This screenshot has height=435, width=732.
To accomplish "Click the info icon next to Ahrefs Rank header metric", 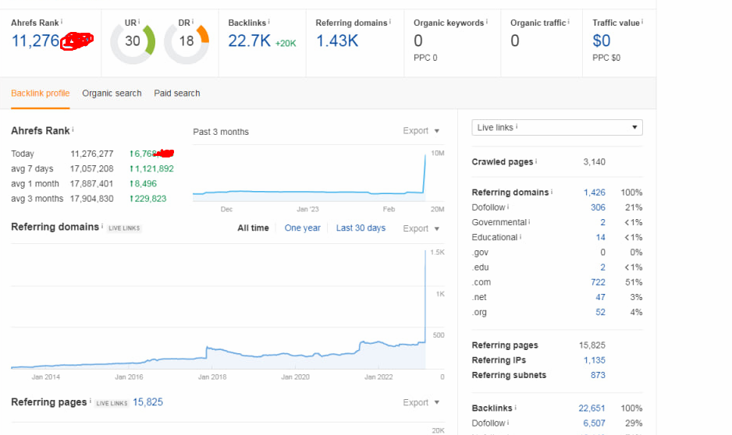I will coord(62,22).
